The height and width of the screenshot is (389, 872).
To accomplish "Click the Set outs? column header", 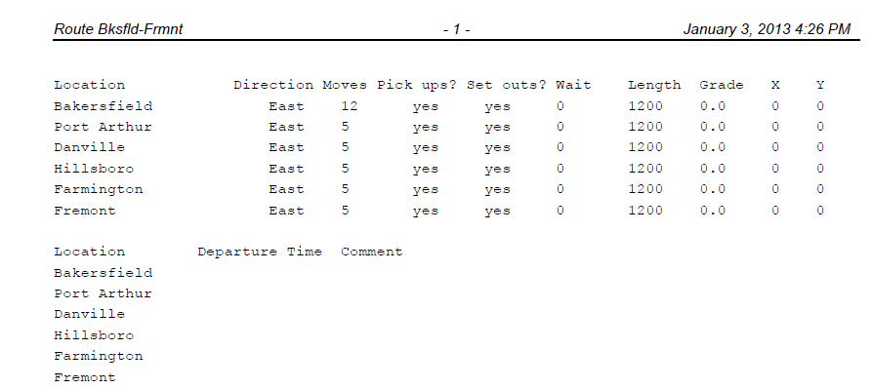I will tap(507, 85).
